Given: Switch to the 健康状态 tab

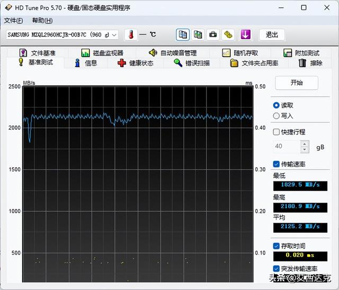Looking at the screenshot, I should tap(136, 63).
